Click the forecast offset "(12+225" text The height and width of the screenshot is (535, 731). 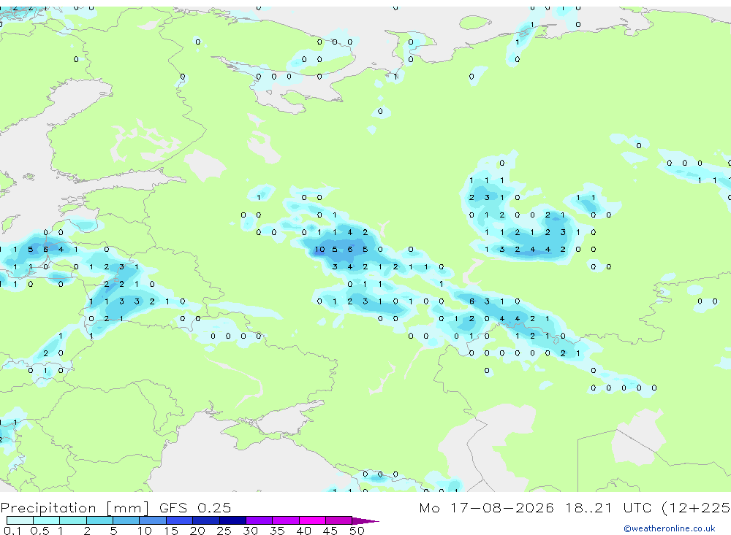[x=696, y=507]
